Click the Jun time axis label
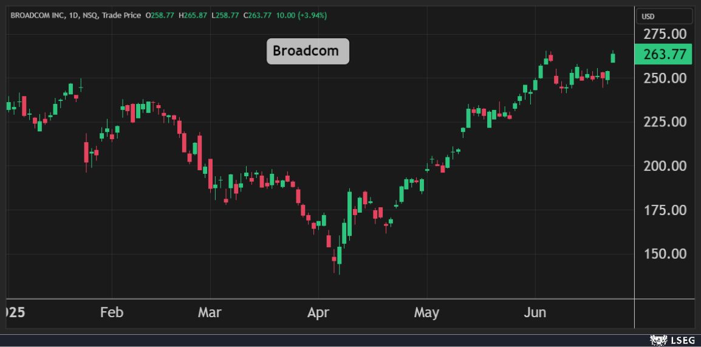This screenshot has width=701, height=347. (535, 312)
